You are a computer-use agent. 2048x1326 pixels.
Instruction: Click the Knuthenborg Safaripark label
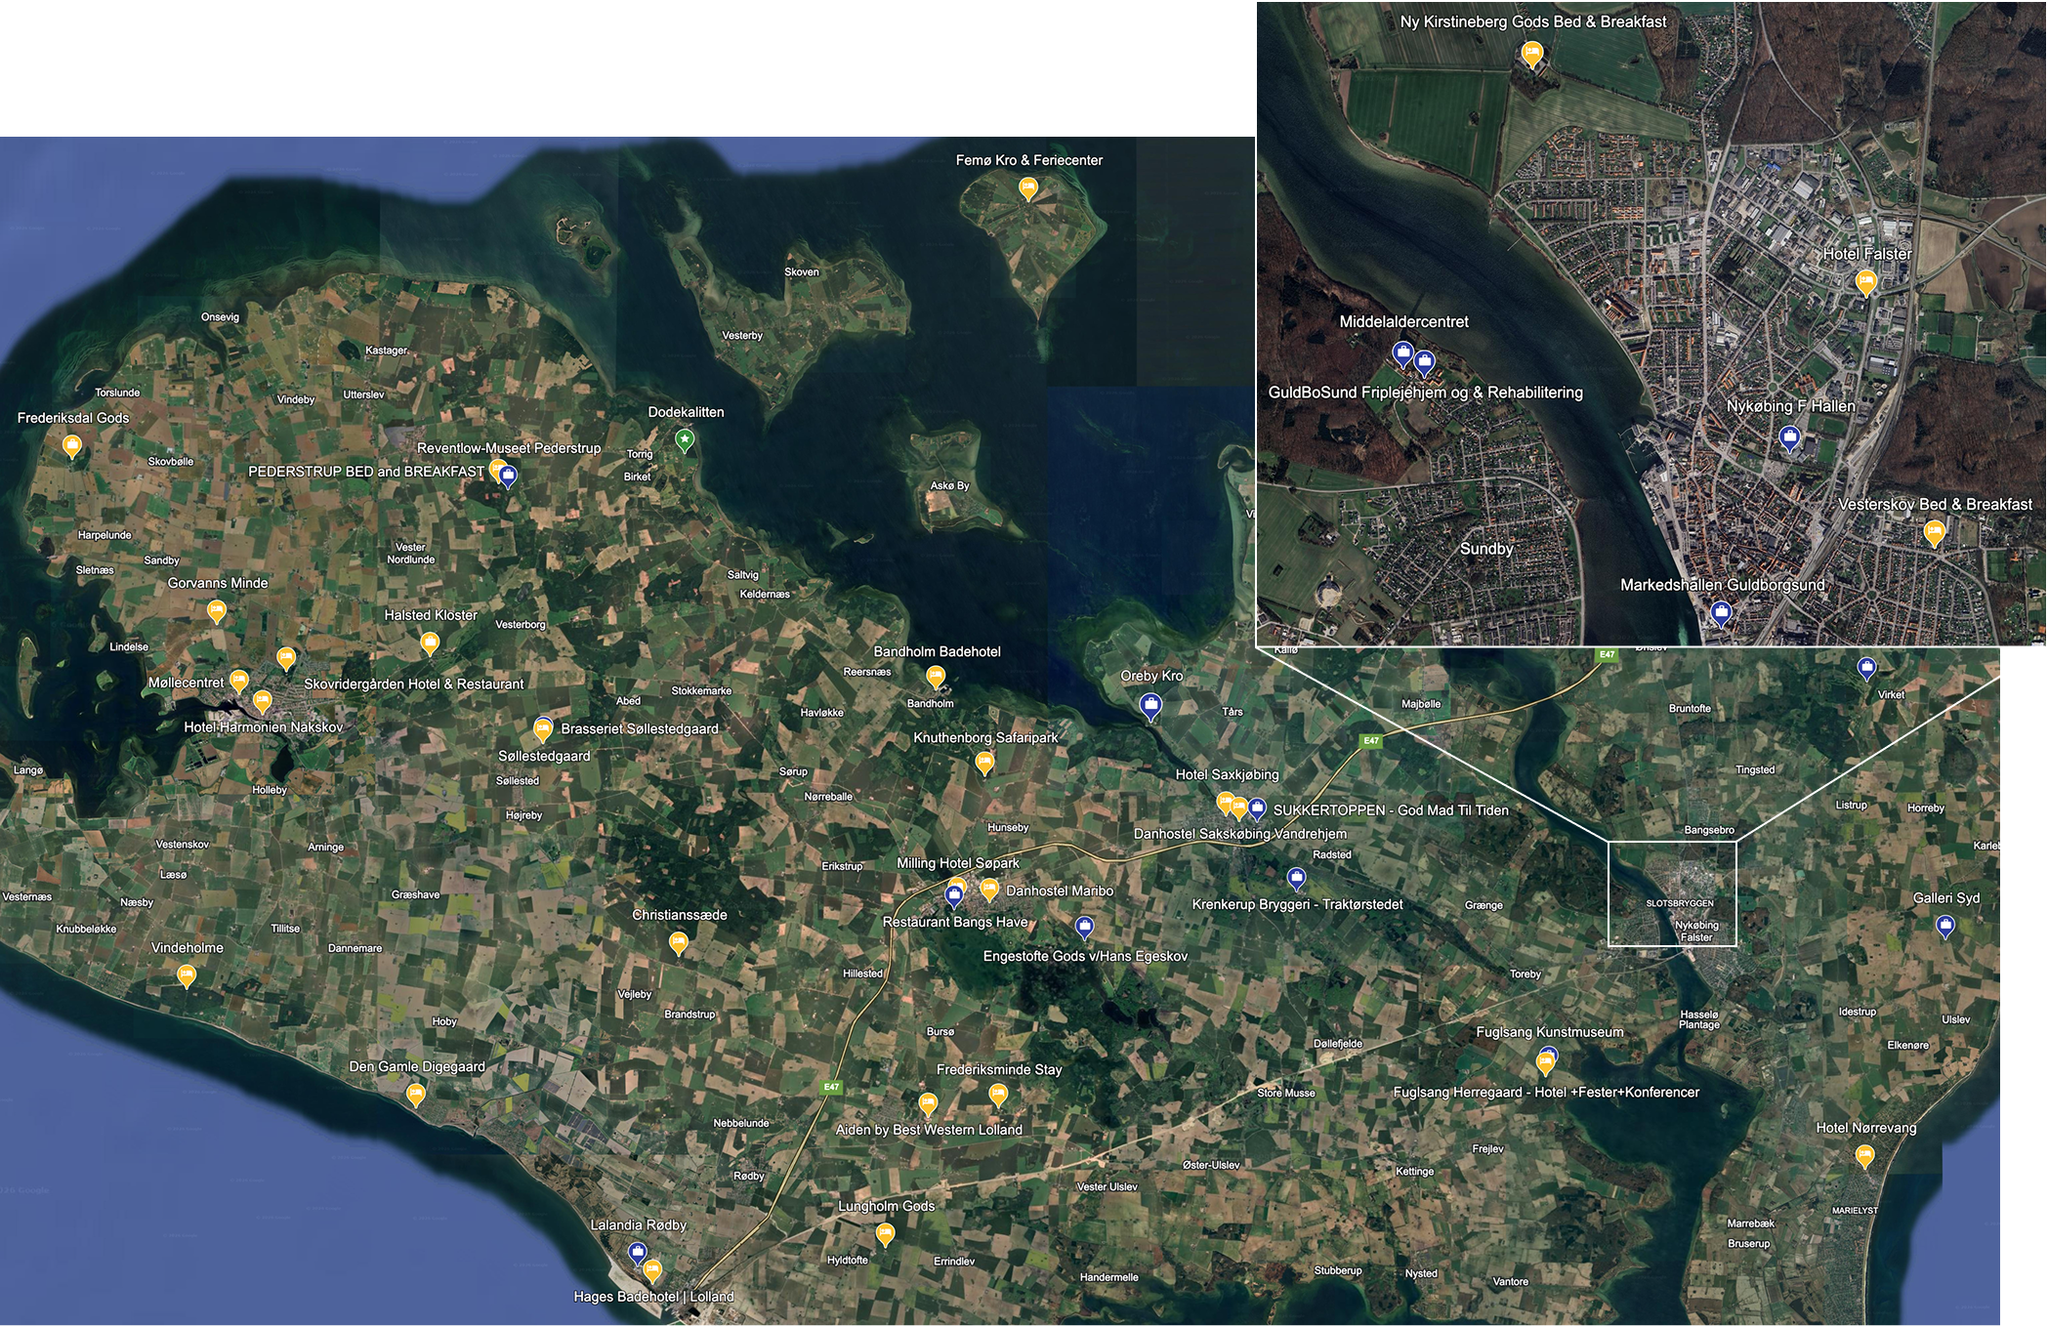(985, 738)
